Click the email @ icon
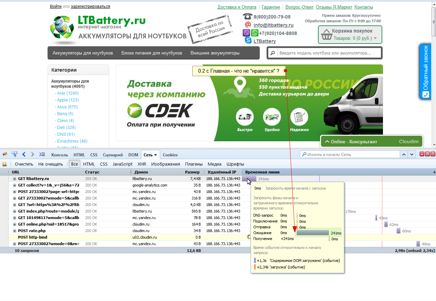The width and height of the screenshot is (436, 301). tap(248, 25)
